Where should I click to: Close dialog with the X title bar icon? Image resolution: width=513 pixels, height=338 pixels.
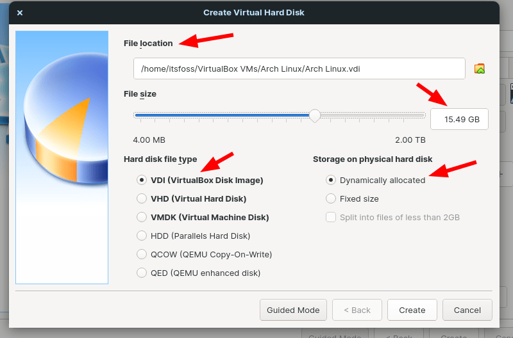(x=20, y=12)
